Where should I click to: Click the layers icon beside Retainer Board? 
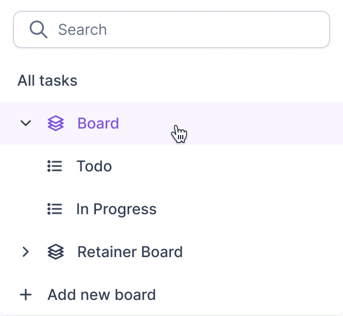tap(56, 252)
